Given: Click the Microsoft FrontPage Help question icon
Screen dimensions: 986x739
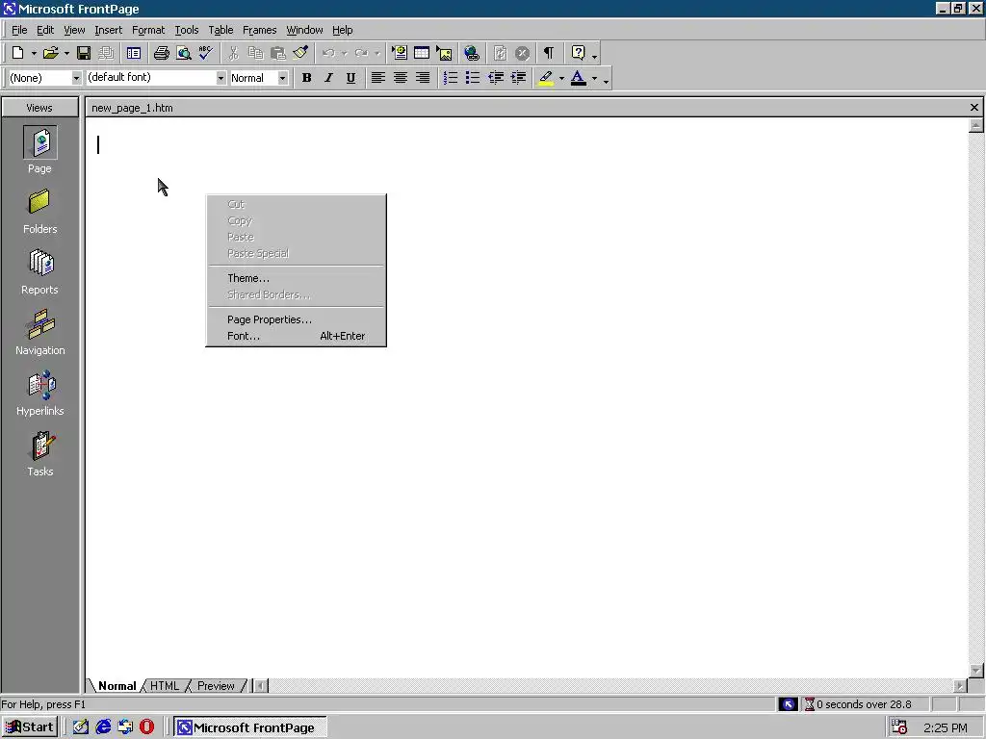Looking at the screenshot, I should click(x=578, y=54).
